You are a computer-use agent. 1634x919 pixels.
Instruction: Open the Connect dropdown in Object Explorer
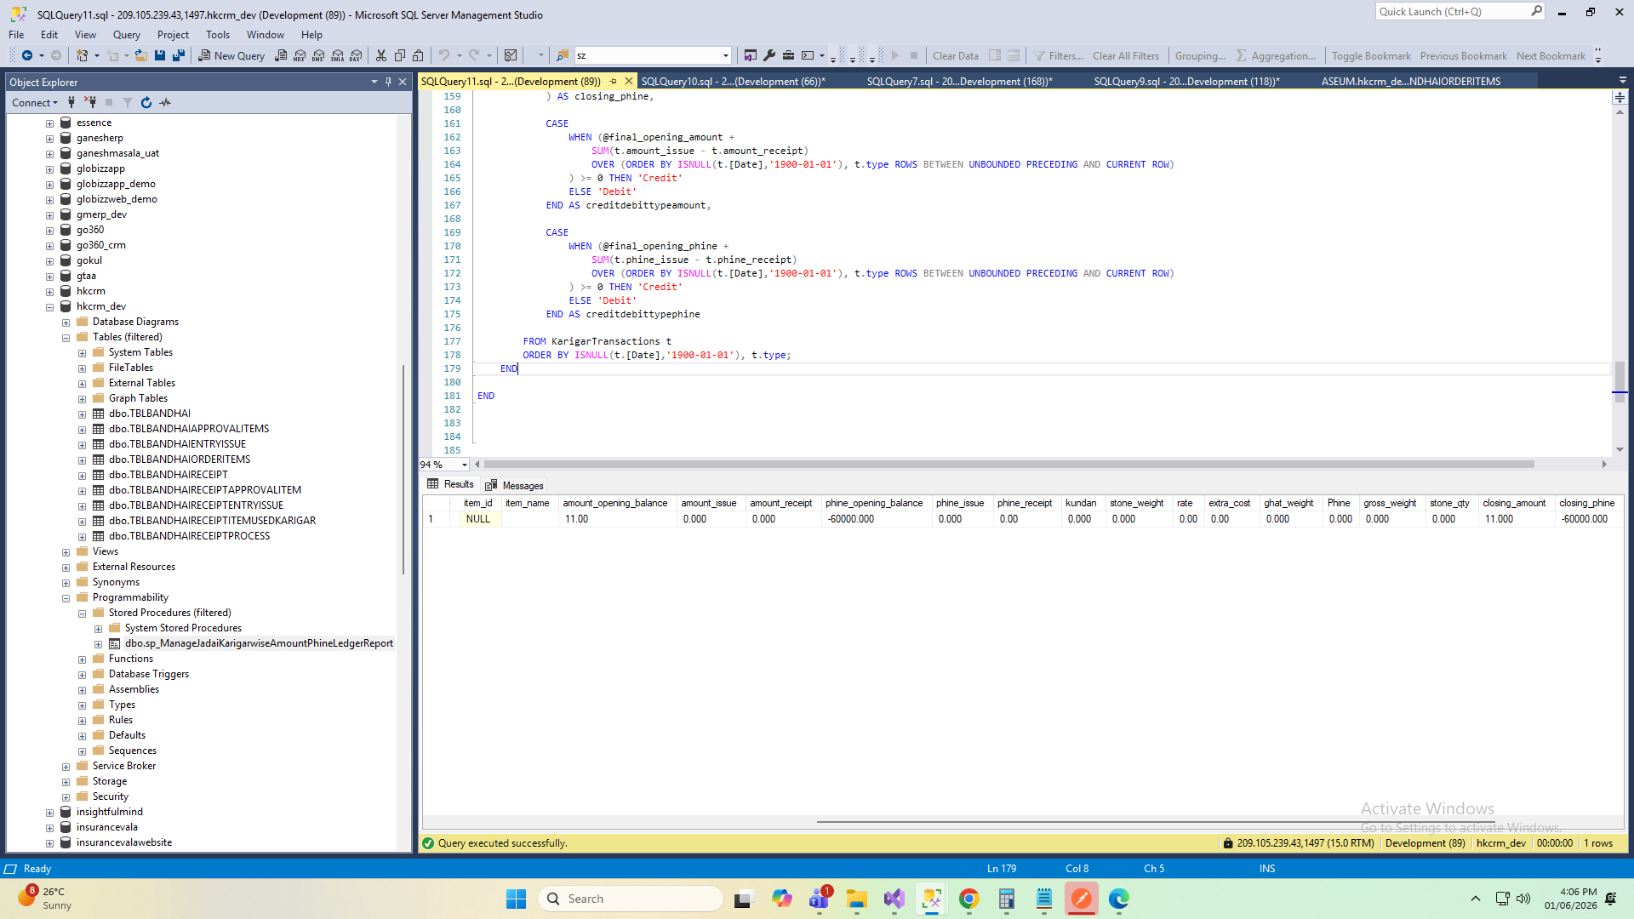[x=35, y=103]
